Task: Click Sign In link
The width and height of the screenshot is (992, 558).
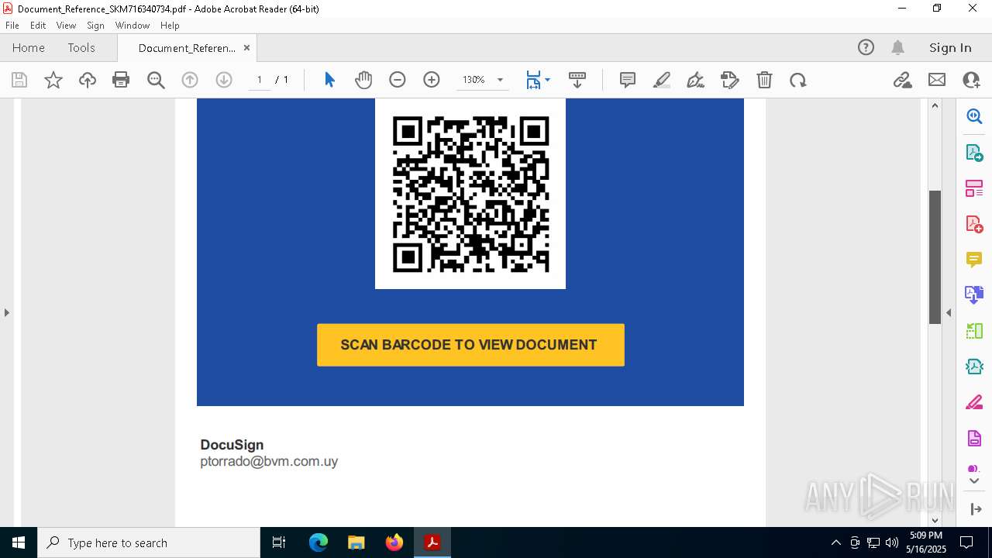Action: [950, 47]
